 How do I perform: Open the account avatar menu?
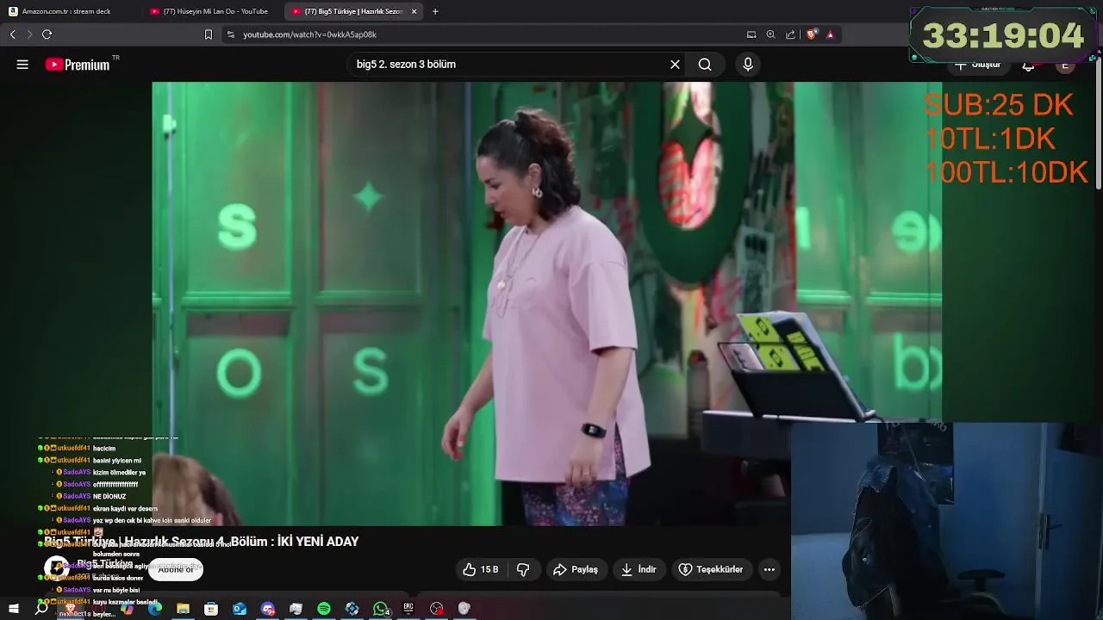click(x=1065, y=66)
